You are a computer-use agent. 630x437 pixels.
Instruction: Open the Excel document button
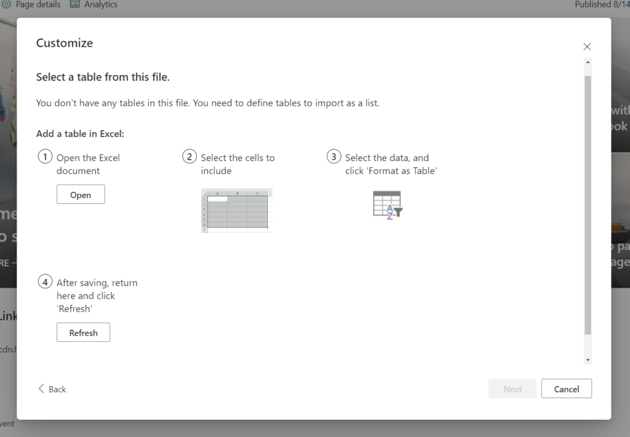pos(81,195)
